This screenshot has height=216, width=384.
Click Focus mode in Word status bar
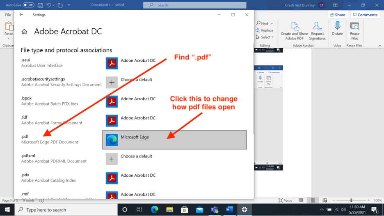[285, 200]
